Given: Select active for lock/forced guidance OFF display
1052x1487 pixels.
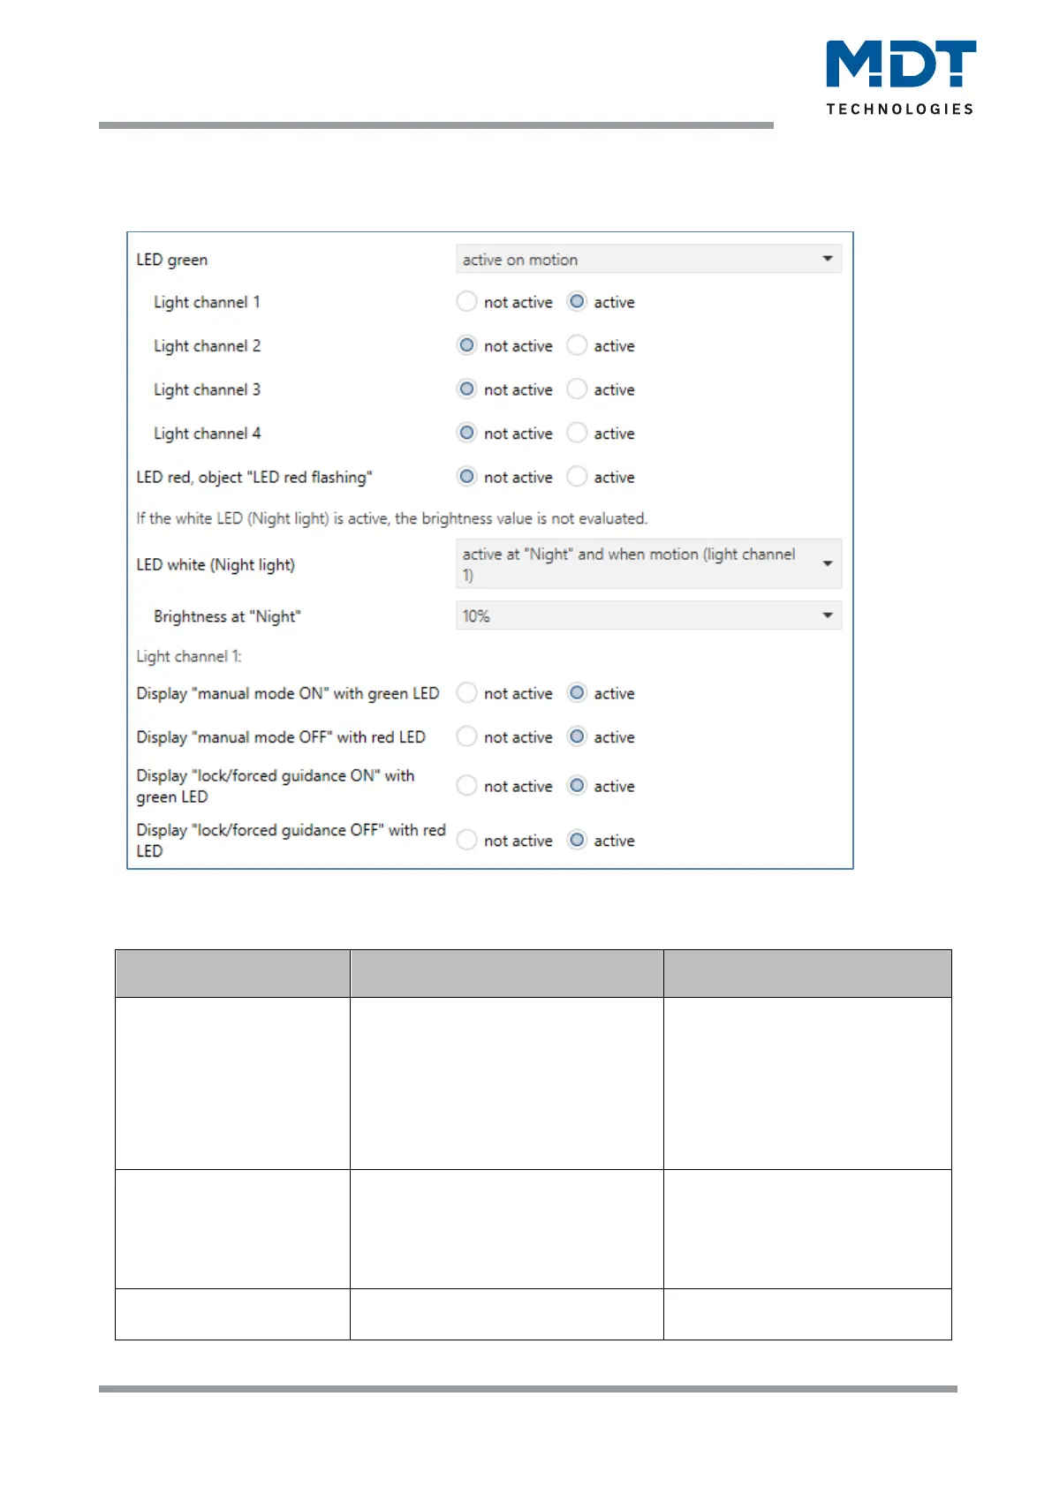Looking at the screenshot, I should (x=577, y=840).
